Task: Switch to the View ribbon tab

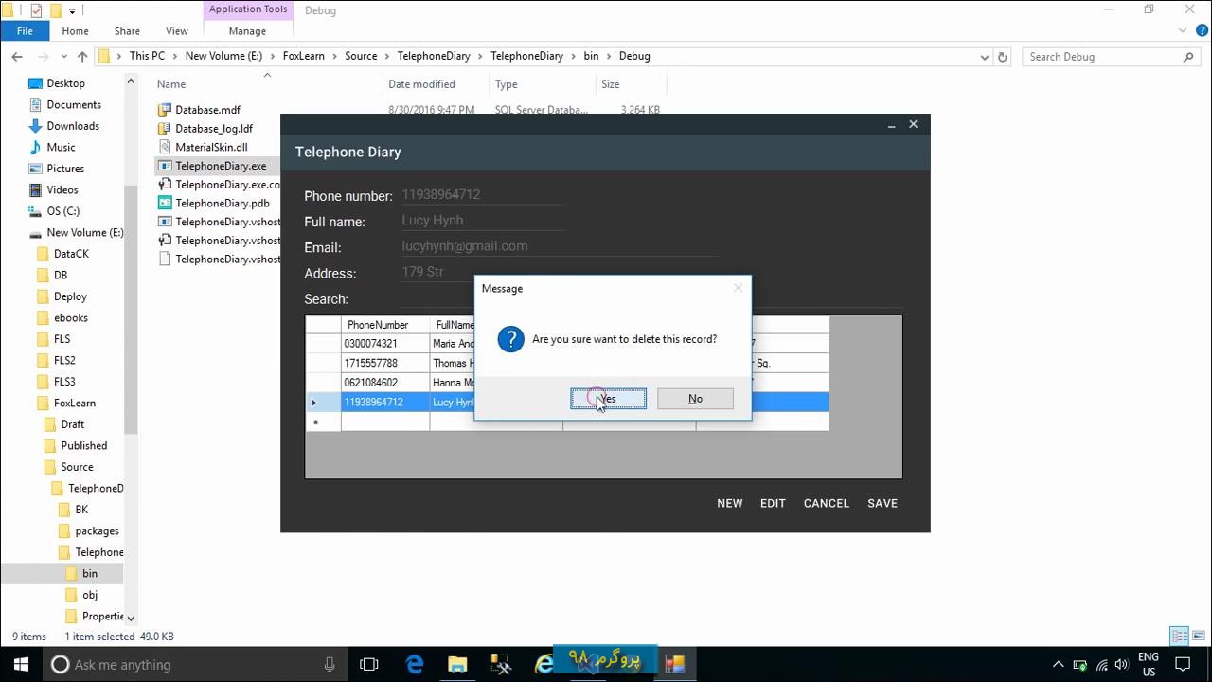Action: (x=176, y=30)
